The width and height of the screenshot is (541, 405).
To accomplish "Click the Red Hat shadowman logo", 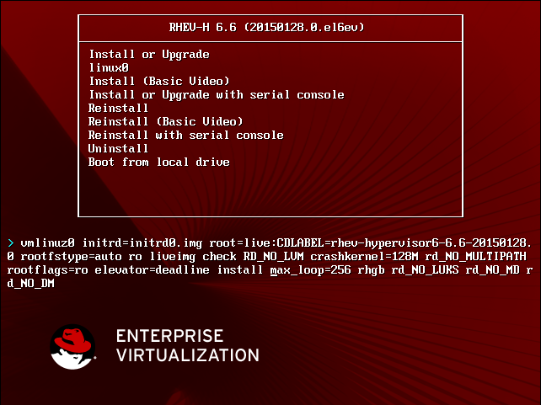I will click(x=72, y=347).
